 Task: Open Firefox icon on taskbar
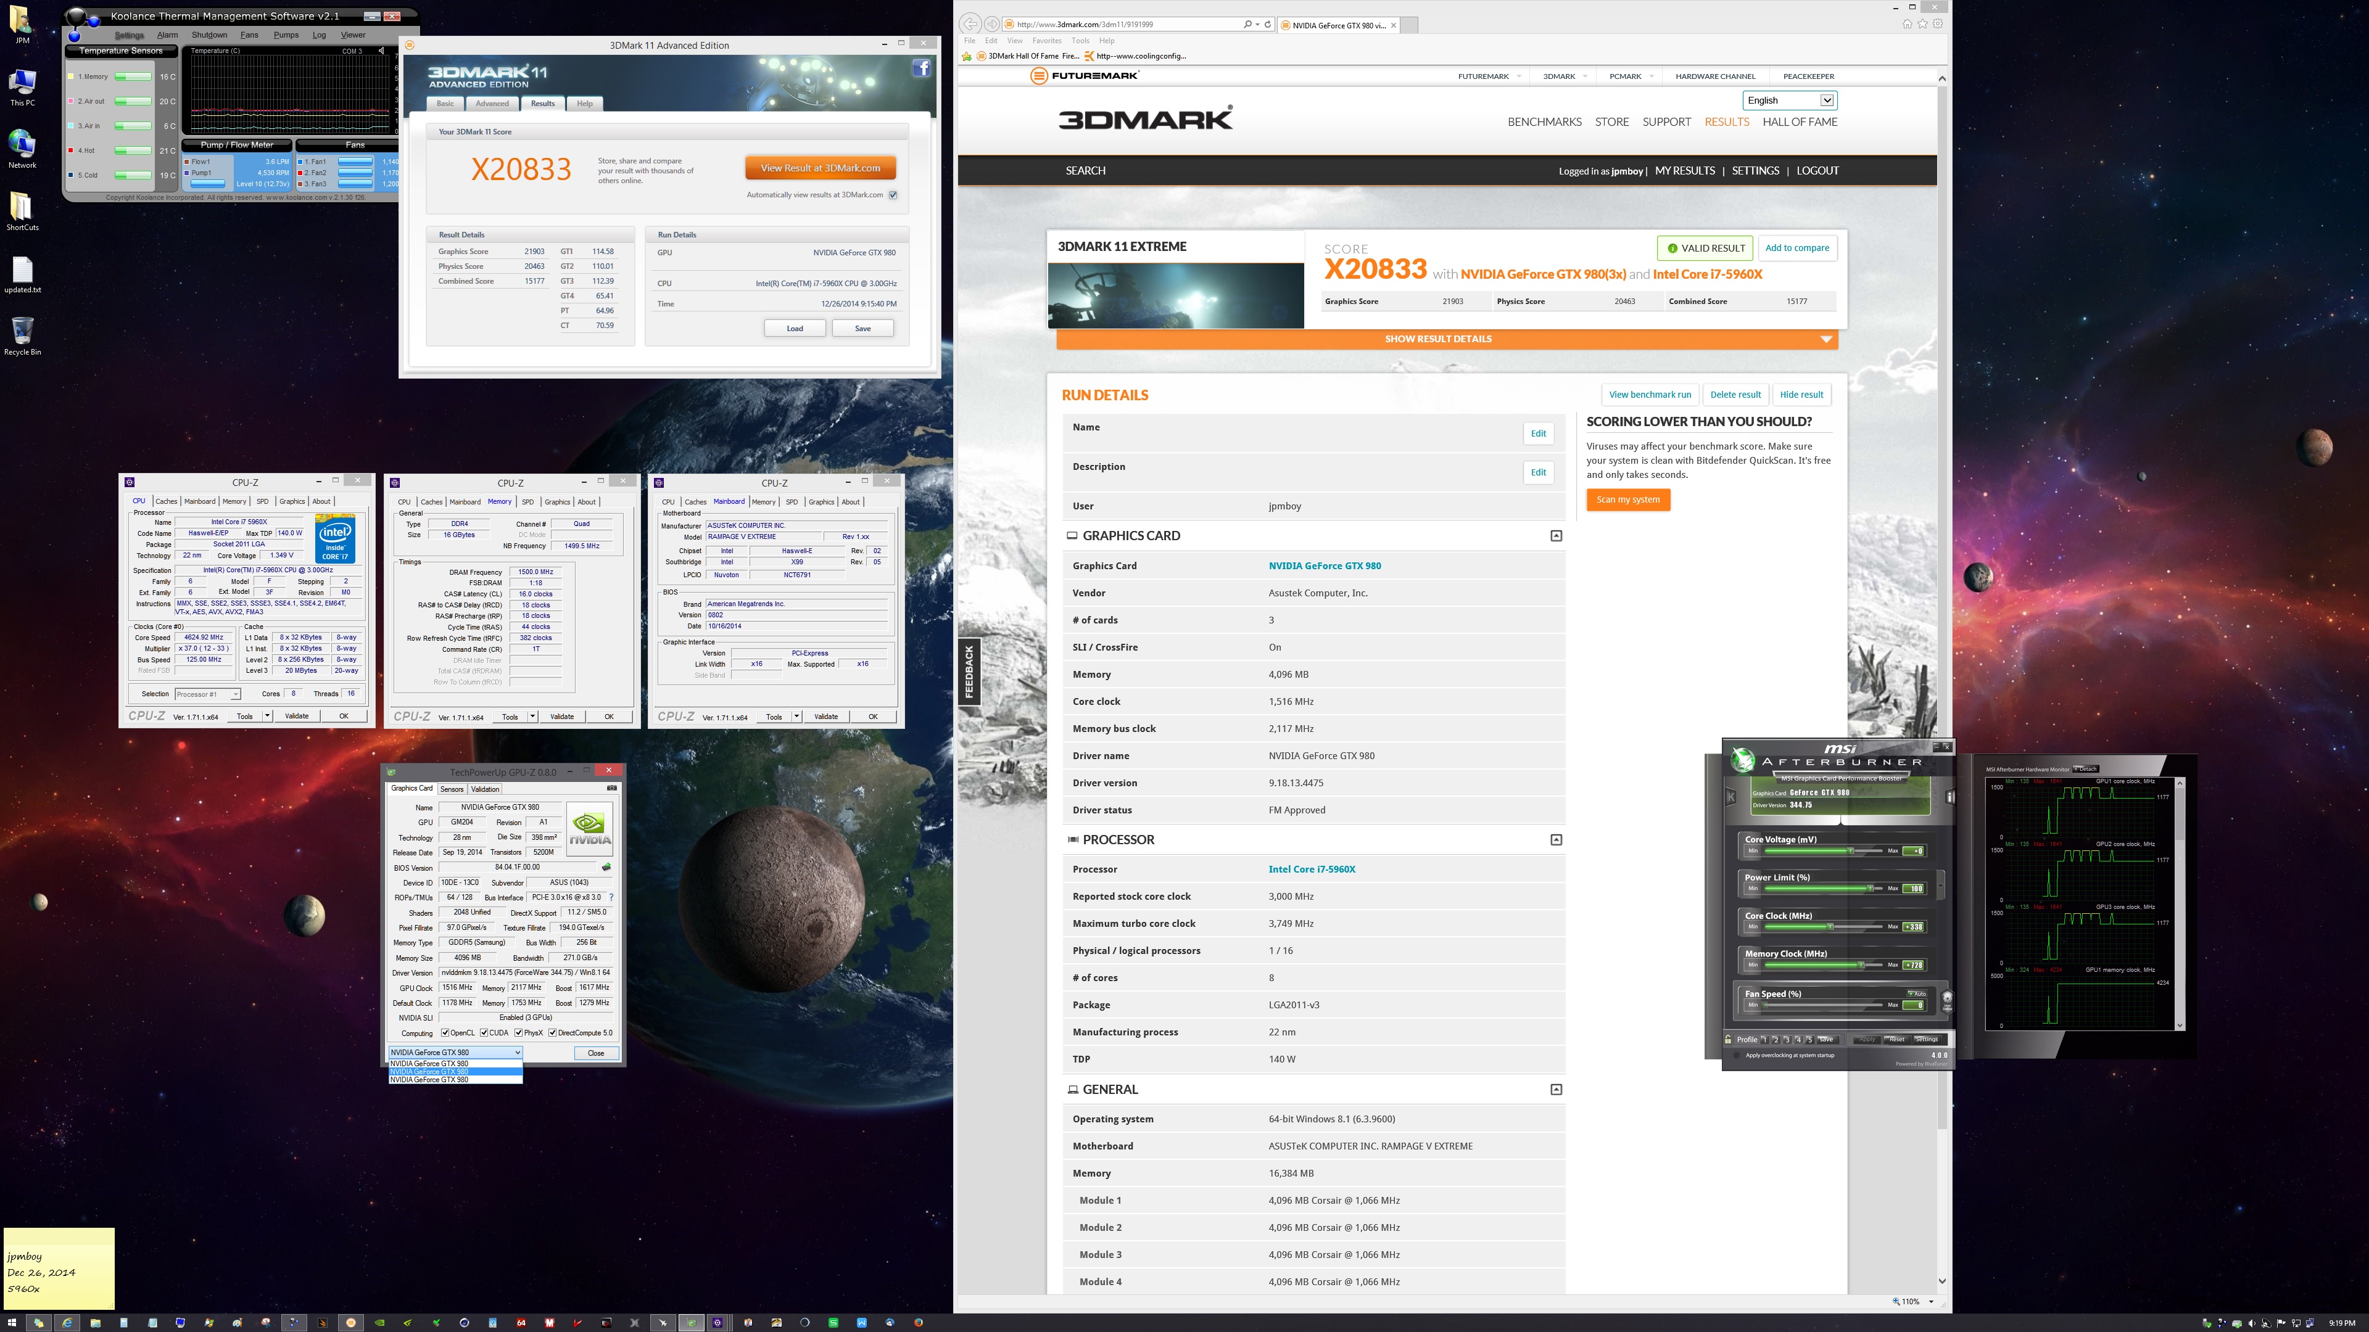click(918, 1323)
